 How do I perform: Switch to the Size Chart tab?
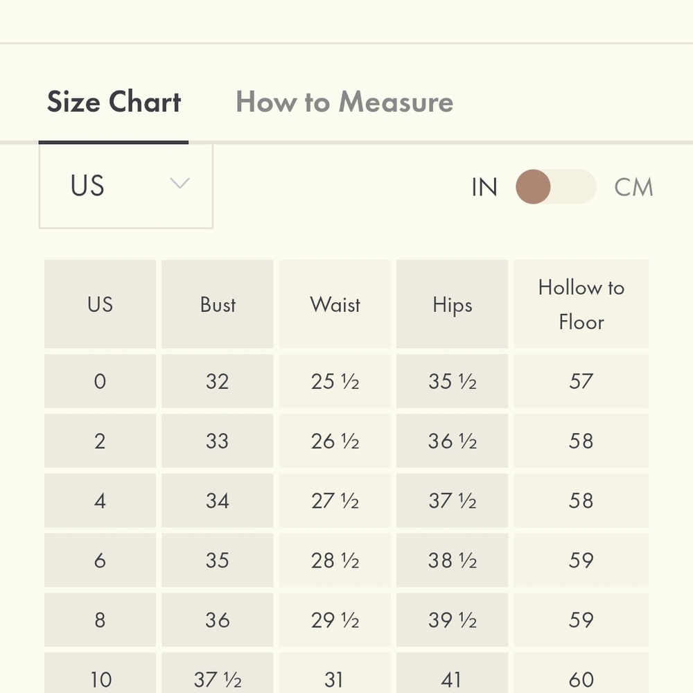click(x=114, y=103)
